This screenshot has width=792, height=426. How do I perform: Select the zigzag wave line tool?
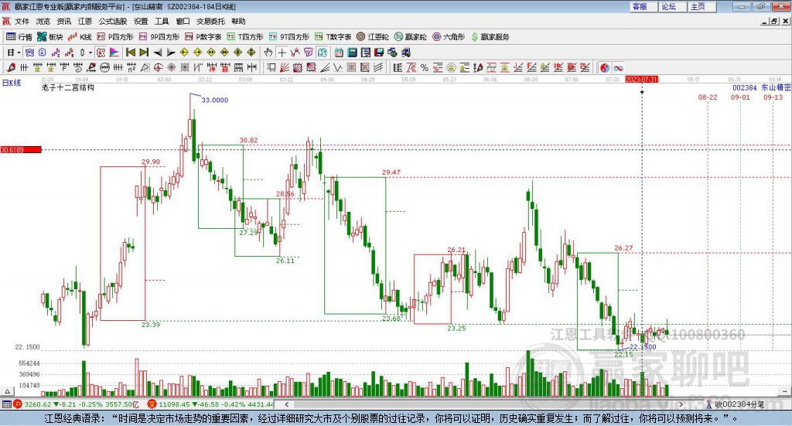(x=338, y=67)
